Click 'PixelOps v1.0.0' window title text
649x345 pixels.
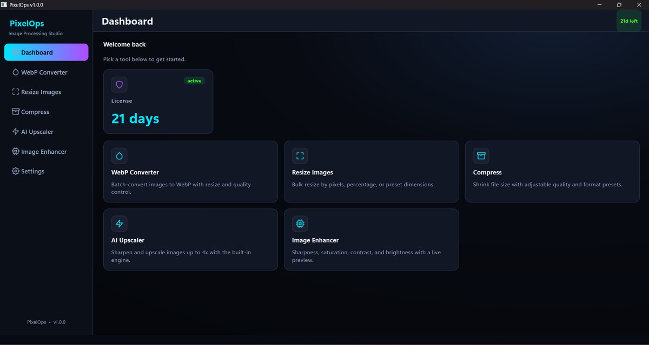tap(26, 5)
